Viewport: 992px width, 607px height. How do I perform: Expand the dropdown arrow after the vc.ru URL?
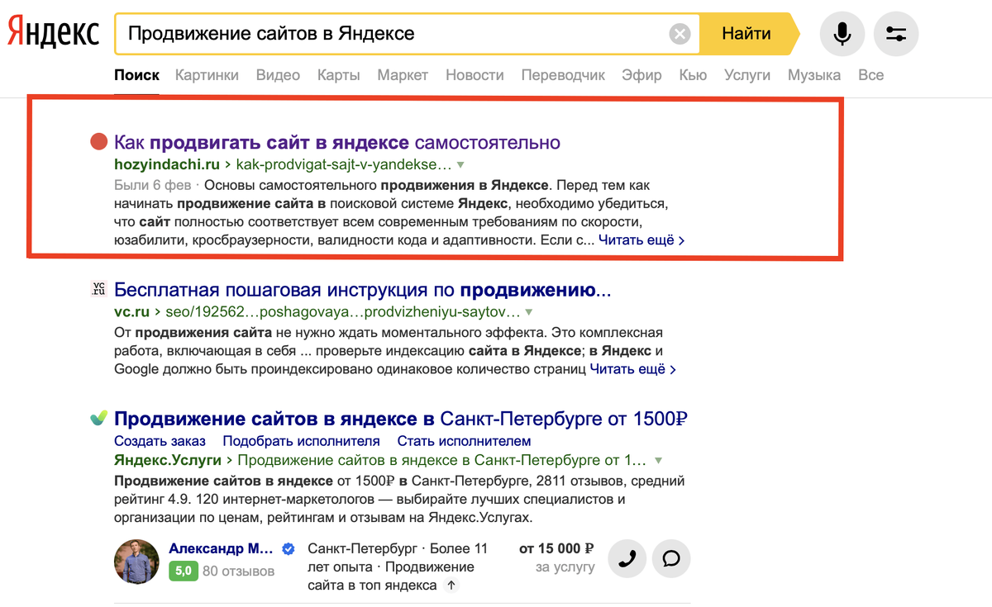point(529,314)
